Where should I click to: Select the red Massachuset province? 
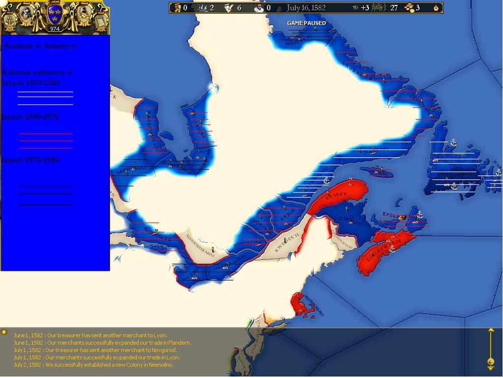pos(300,304)
